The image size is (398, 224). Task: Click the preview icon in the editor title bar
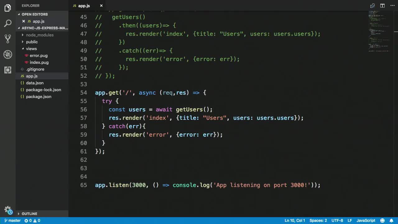372,6
